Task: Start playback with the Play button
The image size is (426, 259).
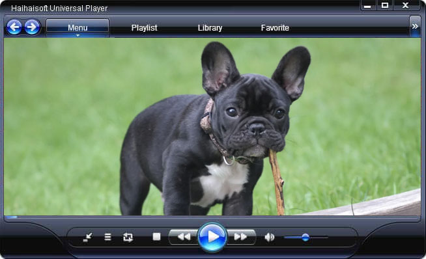Action: click(x=212, y=237)
